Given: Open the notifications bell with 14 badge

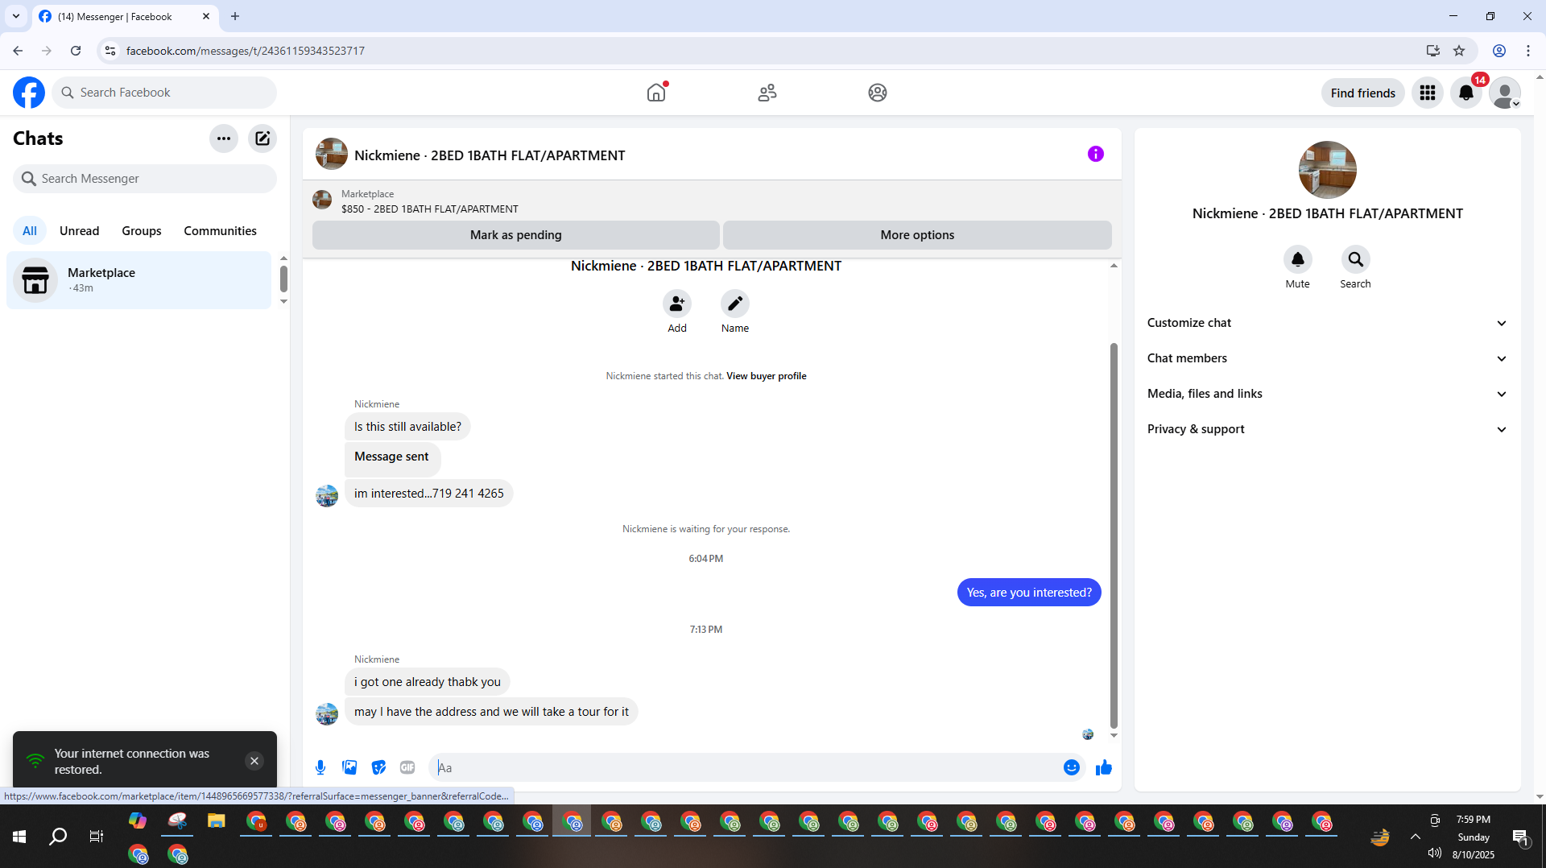Looking at the screenshot, I should (x=1466, y=93).
